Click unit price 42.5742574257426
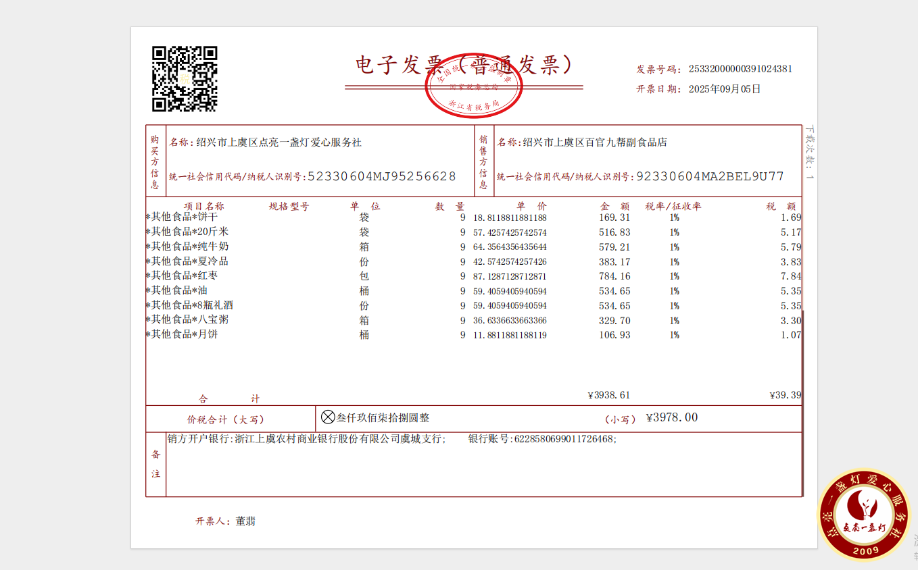Viewport: 918px width, 570px height. [510, 262]
